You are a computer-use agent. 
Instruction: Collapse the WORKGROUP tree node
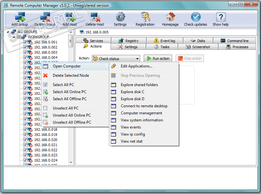point(14,37)
